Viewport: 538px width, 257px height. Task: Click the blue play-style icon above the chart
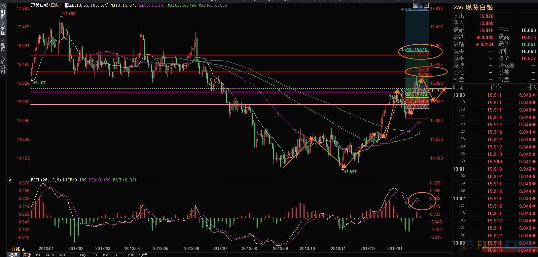coord(421,5)
